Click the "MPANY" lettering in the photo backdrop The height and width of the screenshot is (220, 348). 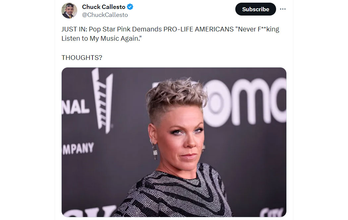(x=78, y=149)
